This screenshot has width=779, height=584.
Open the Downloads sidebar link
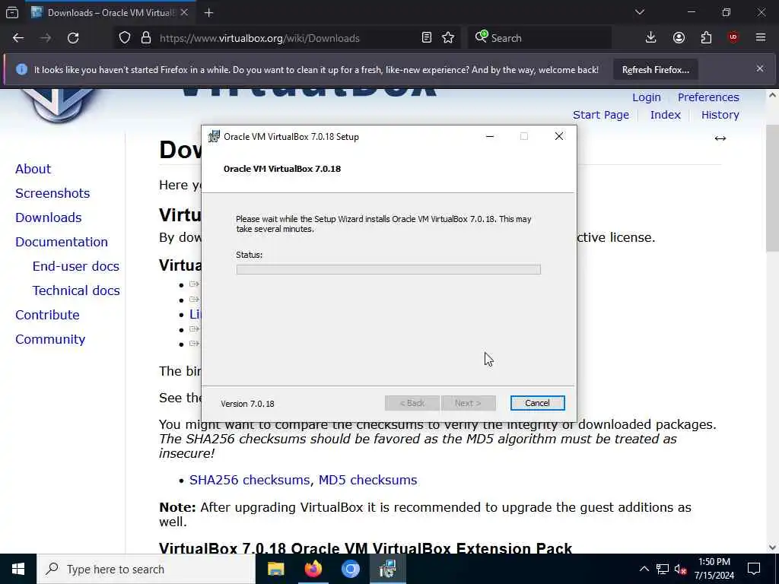click(x=48, y=217)
